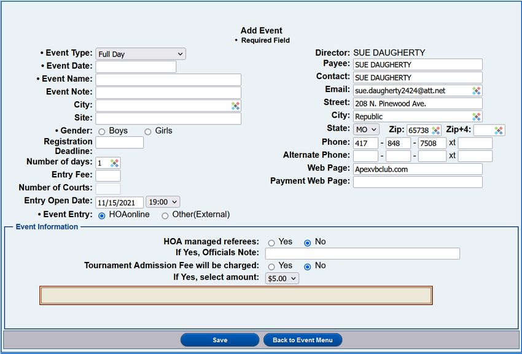Open the State dropdown showing MO
The image size is (522, 354).
366,129
